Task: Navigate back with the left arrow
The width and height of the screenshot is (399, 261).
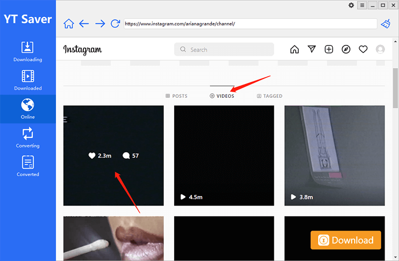Action: [x=84, y=24]
